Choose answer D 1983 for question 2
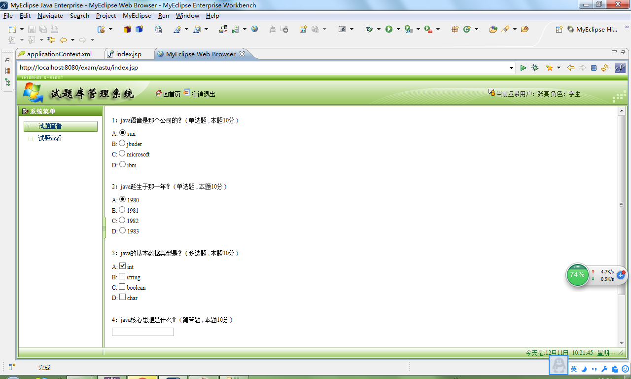Screen dimensions: 631x379 tap(121, 231)
